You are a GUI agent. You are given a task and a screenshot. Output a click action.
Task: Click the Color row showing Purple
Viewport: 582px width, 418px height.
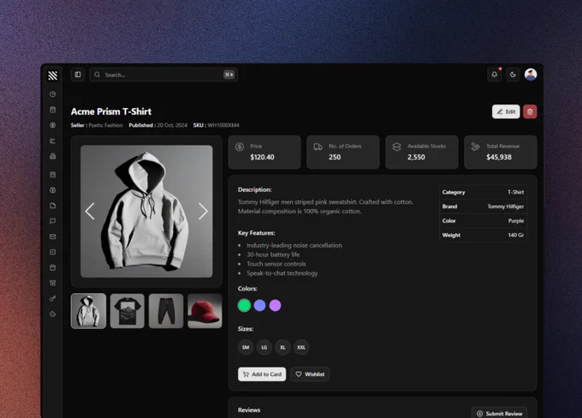pos(483,221)
